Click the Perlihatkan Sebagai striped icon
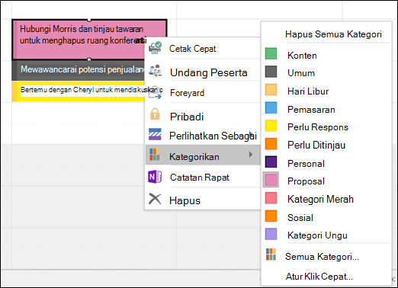 tap(155, 134)
